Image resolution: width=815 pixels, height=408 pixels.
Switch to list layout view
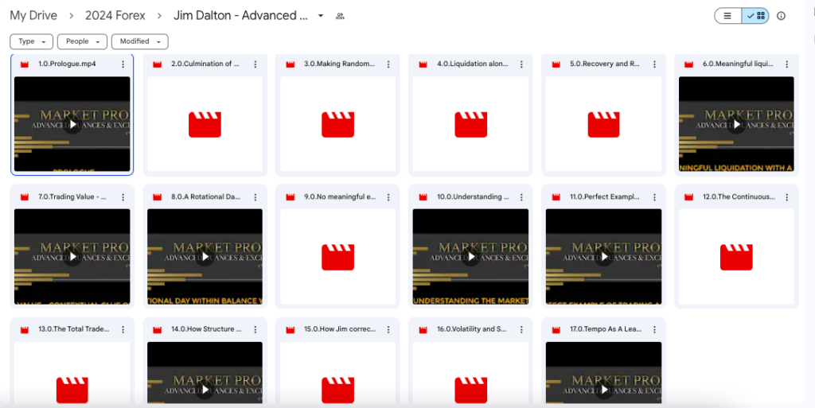(727, 16)
